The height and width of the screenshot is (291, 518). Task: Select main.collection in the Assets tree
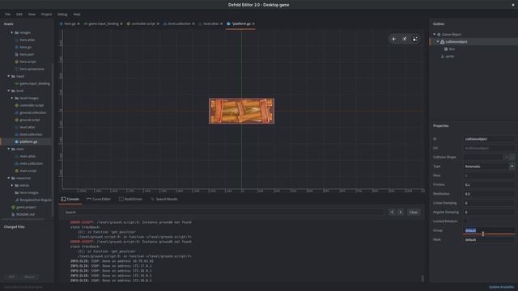31,163
